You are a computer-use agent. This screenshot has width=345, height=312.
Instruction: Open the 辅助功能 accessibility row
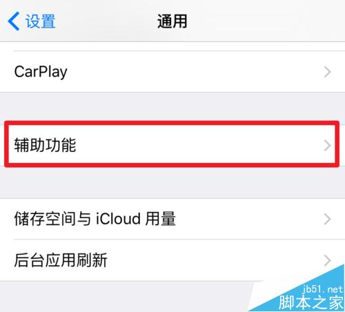coord(172,145)
